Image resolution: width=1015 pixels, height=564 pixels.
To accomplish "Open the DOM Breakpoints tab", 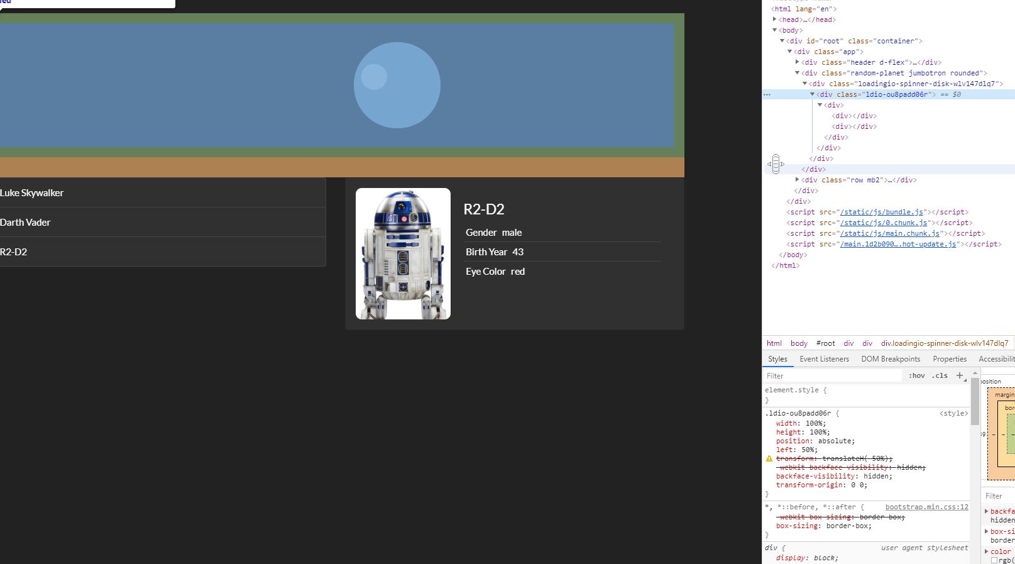I will pos(891,359).
